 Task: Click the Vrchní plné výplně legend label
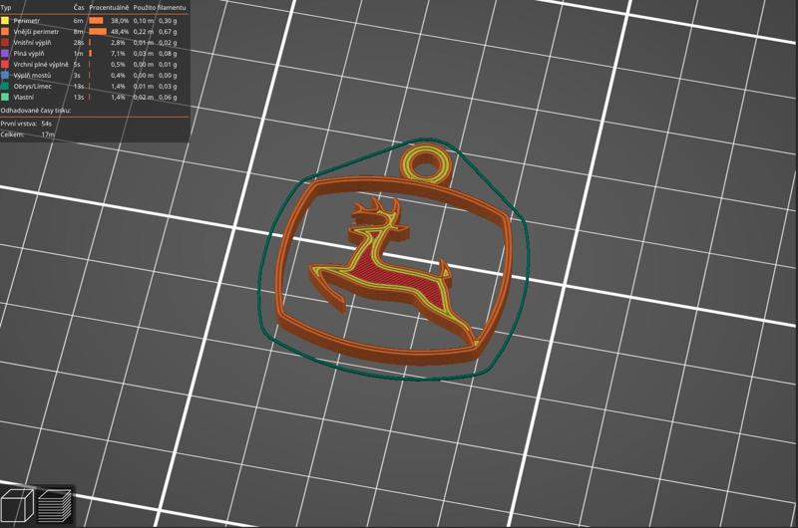(x=41, y=65)
